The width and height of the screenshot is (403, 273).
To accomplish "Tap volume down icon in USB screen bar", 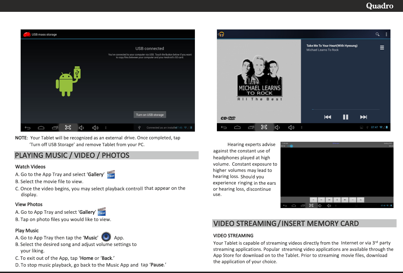I will [x=81, y=128].
